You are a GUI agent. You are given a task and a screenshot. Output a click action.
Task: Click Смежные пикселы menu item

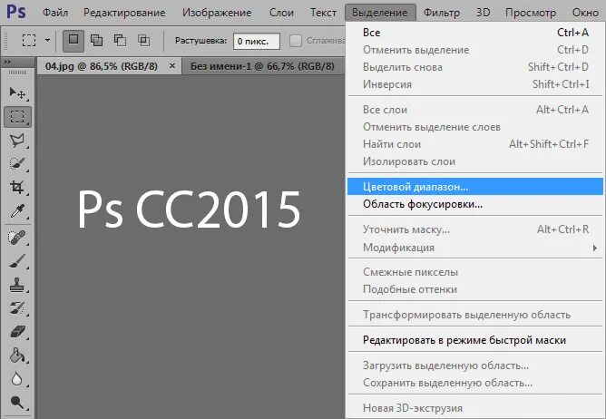click(x=475, y=272)
